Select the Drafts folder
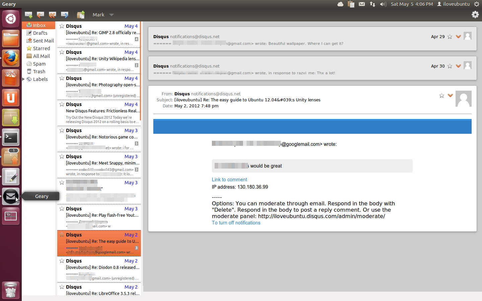The image size is (482, 301). click(40, 33)
